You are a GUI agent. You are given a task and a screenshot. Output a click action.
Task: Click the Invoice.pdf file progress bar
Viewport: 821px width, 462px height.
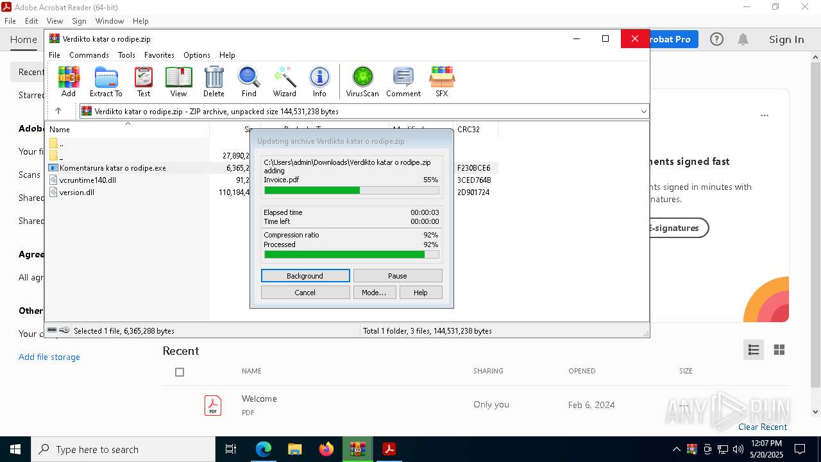pos(351,190)
